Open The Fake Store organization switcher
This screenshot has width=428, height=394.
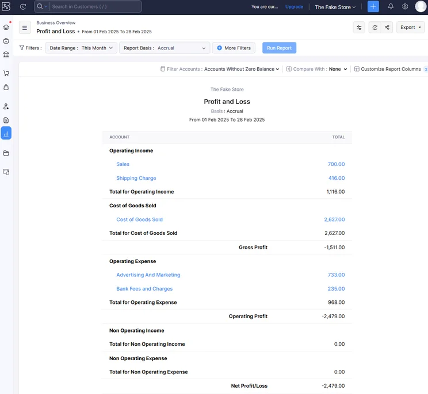click(335, 7)
